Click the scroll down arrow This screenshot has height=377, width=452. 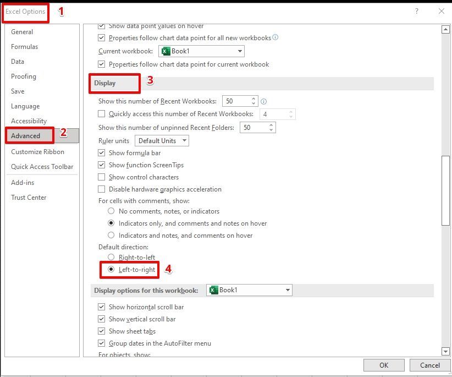[445, 351]
